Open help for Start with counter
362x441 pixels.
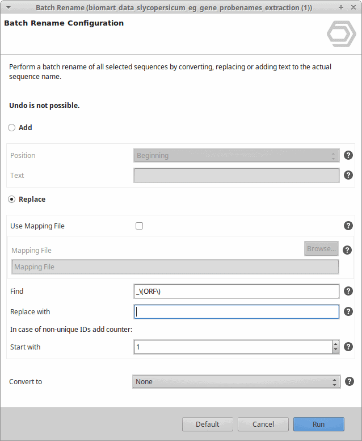(348, 347)
